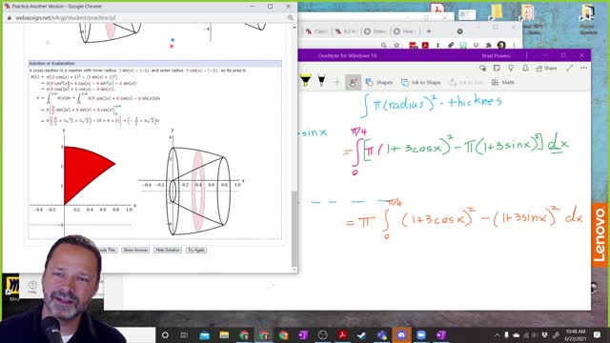610x343 pixels.
Task: Open Adobe Acrobat extension in Chrome toolbar
Action: 425,45
